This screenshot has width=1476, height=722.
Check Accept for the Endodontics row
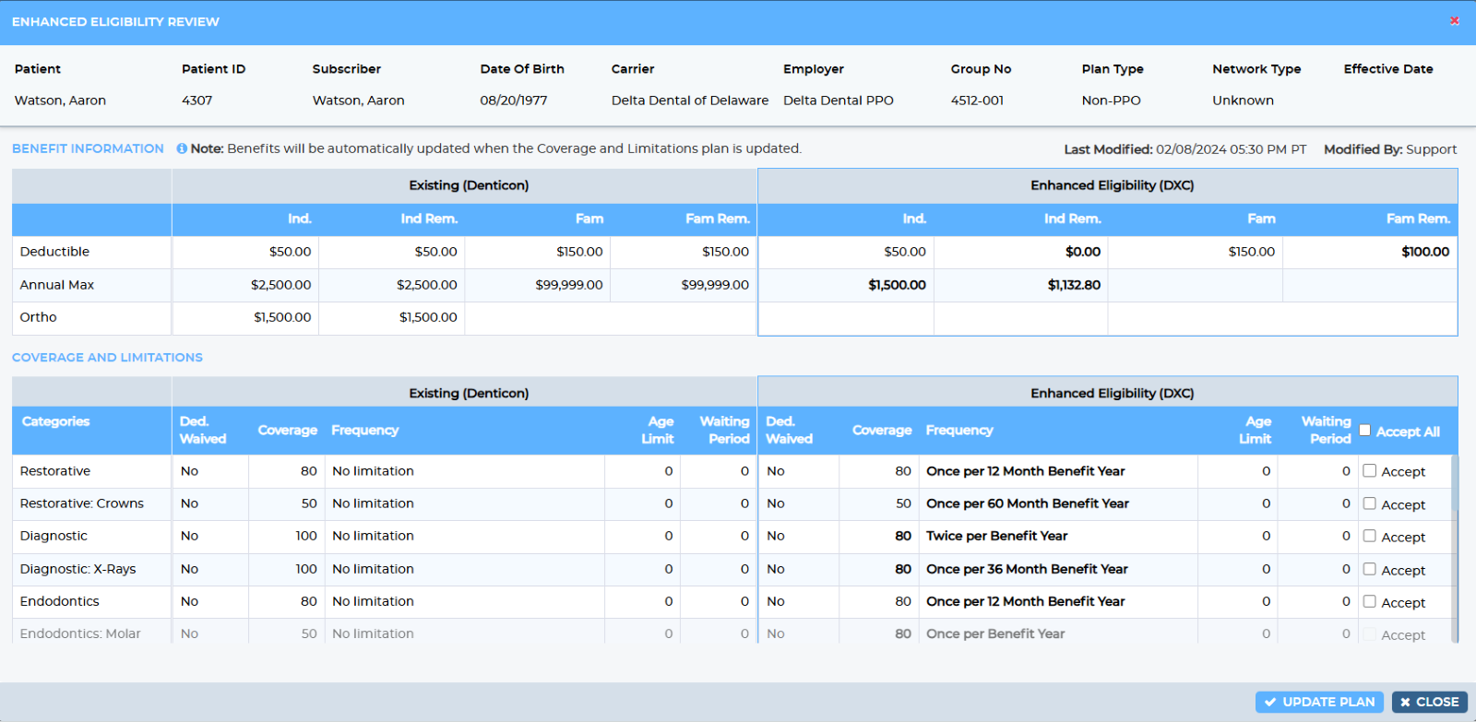1370,601
